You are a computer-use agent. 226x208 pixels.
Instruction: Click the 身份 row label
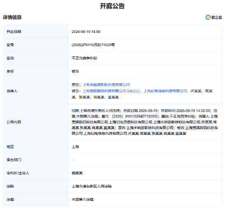pyautogui.click(x=10, y=71)
